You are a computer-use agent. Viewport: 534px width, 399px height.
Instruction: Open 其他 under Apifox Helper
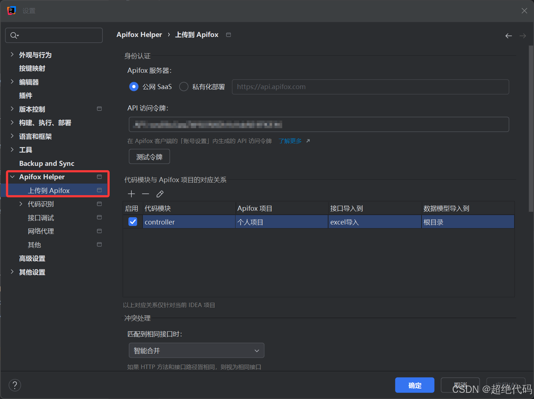pyautogui.click(x=34, y=245)
